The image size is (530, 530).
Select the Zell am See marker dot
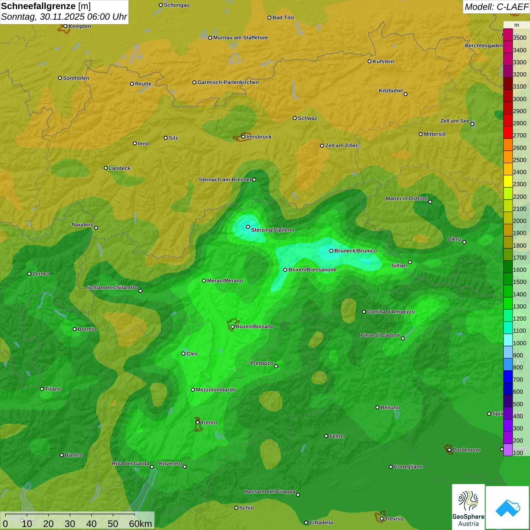(x=472, y=124)
